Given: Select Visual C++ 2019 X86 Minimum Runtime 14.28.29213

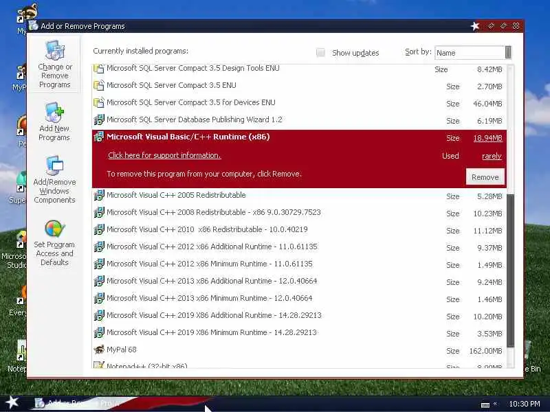Looking at the screenshot, I should point(212,332).
